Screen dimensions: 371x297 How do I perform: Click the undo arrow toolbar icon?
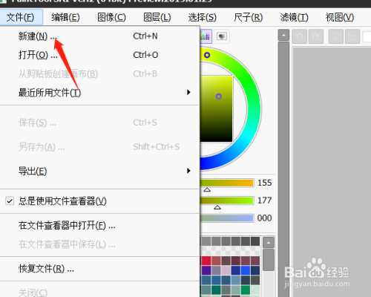pyautogui.click(x=299, y=36)
